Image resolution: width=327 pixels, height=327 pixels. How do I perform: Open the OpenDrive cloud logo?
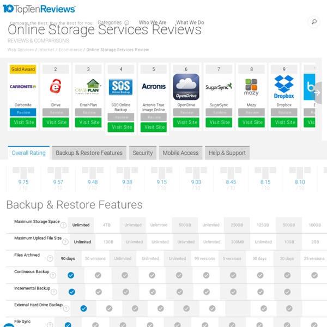pos(186,87)
